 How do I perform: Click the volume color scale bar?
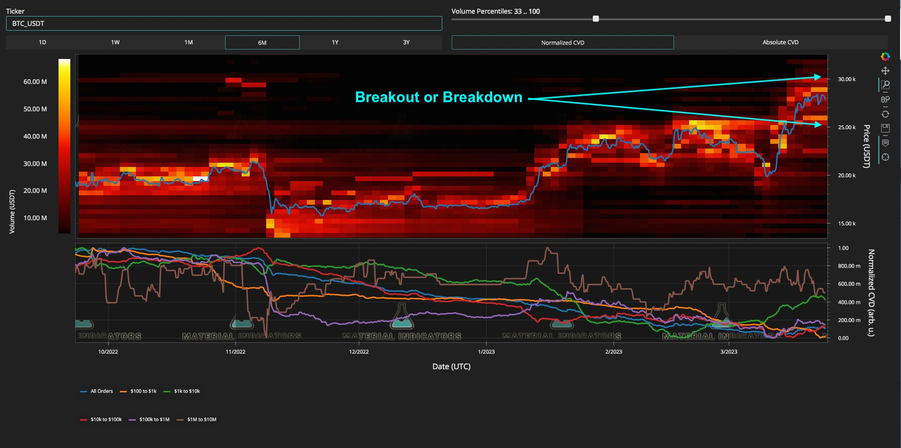click(x=64, y=146)
